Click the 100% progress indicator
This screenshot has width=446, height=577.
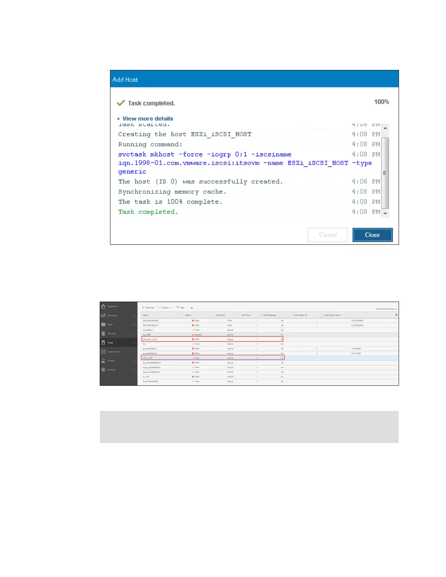coord(382,102)
